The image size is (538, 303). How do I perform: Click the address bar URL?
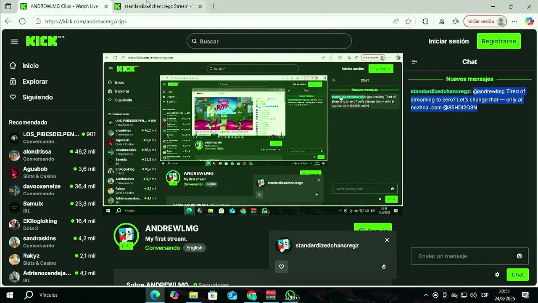pos(86,21)
